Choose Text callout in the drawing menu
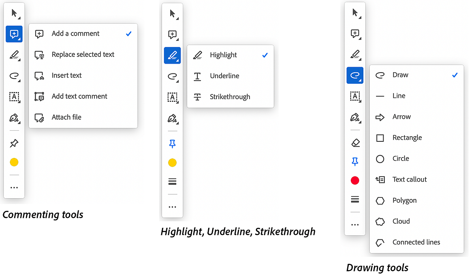Image resolution: width=474 pixels, height=278 pixels. click(409, 179)
